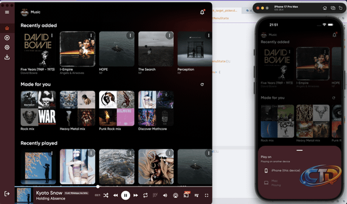
Task: Click the logout icon at sidebar bottom
Action: pyautogui.click(x=7, y=194)
